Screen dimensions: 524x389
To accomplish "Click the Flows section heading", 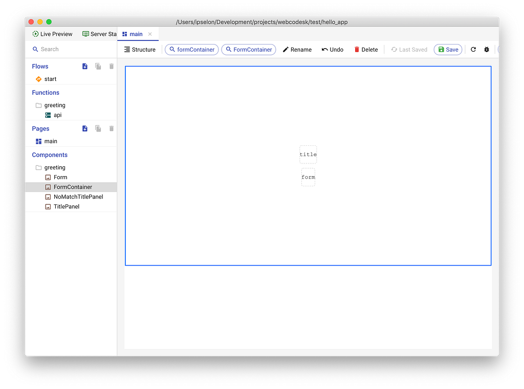I will pyautogui.click(x=40, y=67).
